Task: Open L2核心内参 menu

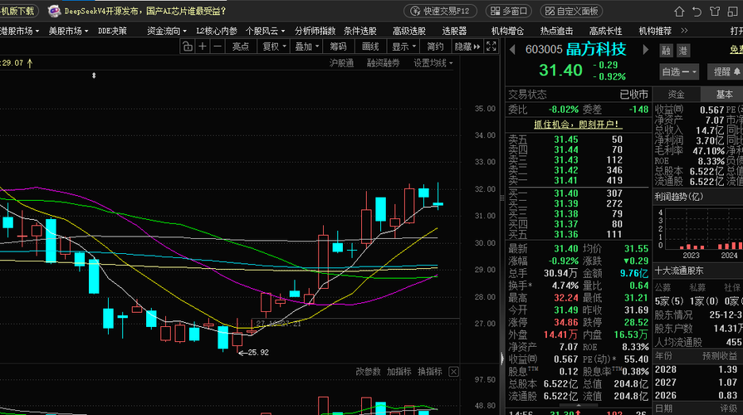Action: click(217, 31)
